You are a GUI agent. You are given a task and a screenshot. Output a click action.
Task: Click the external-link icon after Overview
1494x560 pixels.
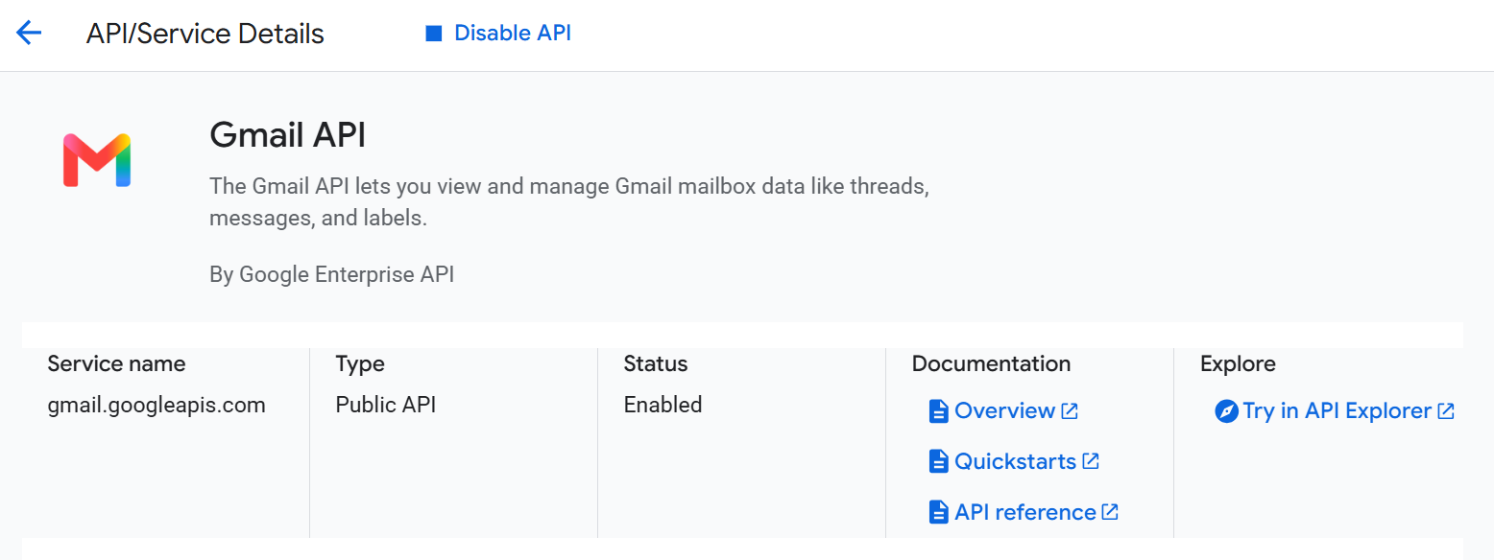[x=1070, y=411]
